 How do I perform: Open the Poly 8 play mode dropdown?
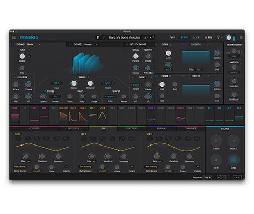point(208,177)
